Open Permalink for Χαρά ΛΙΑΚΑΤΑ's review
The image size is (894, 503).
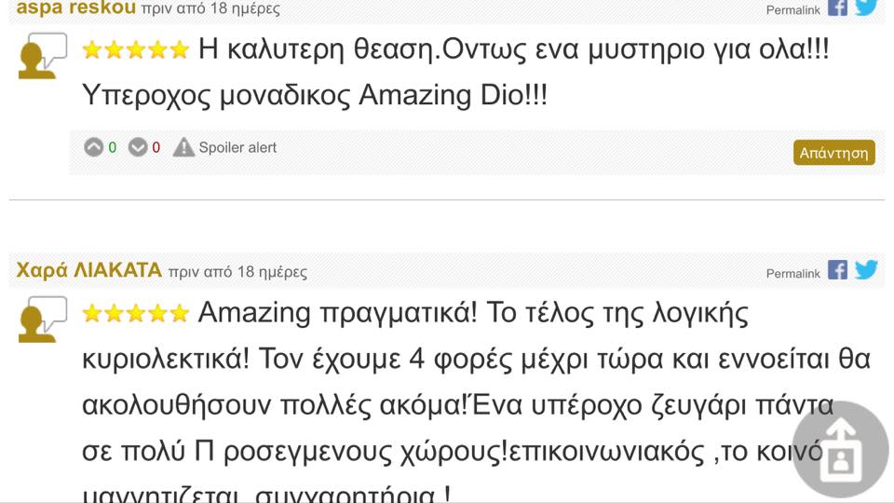pyautogui.click(x=792, y=274)
